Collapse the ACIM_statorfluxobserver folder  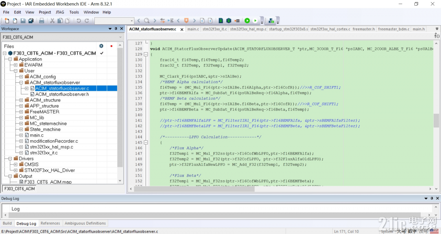coord(21,83)
